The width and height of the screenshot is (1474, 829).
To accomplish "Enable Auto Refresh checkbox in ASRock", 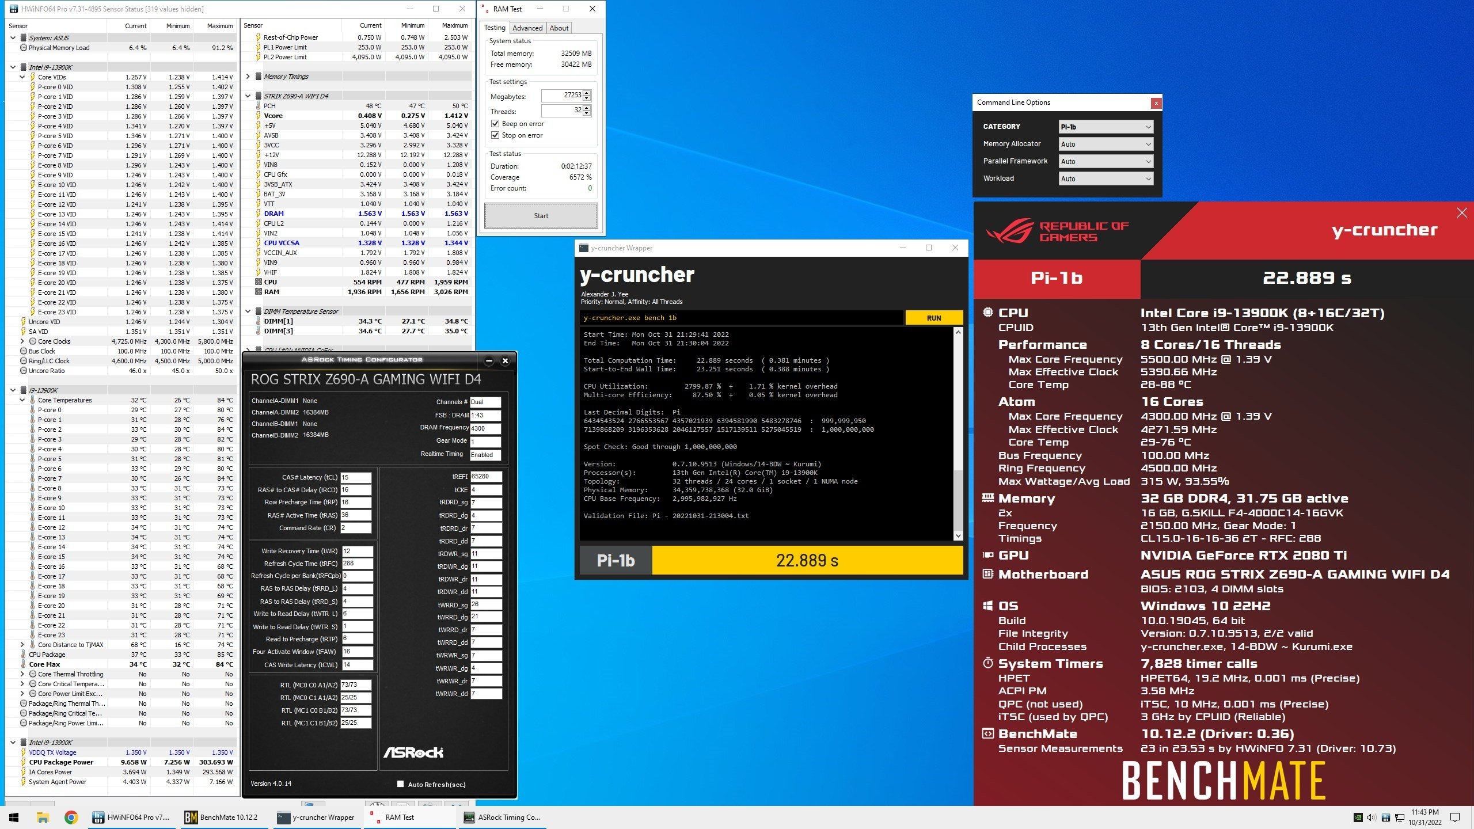I will (x=400, y=784).
